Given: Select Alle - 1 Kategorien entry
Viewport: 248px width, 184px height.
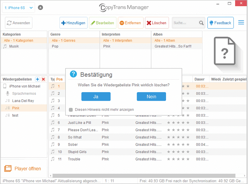Looking at the screenshot, I should pos(24,40).
